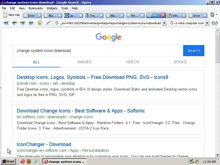Launch Firefox from the quick launch bar

[x=29, y=161]
